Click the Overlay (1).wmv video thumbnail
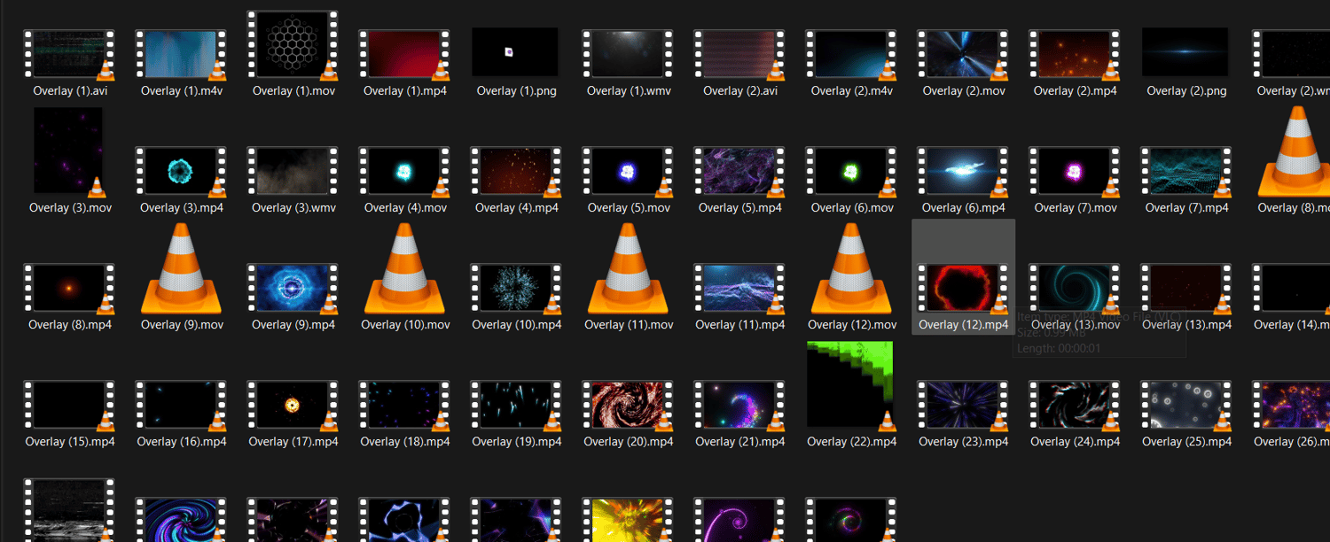Screen dimensions: 1330x542 coord(628,55)
